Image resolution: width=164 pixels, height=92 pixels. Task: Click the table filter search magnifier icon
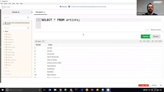point(28,28)
